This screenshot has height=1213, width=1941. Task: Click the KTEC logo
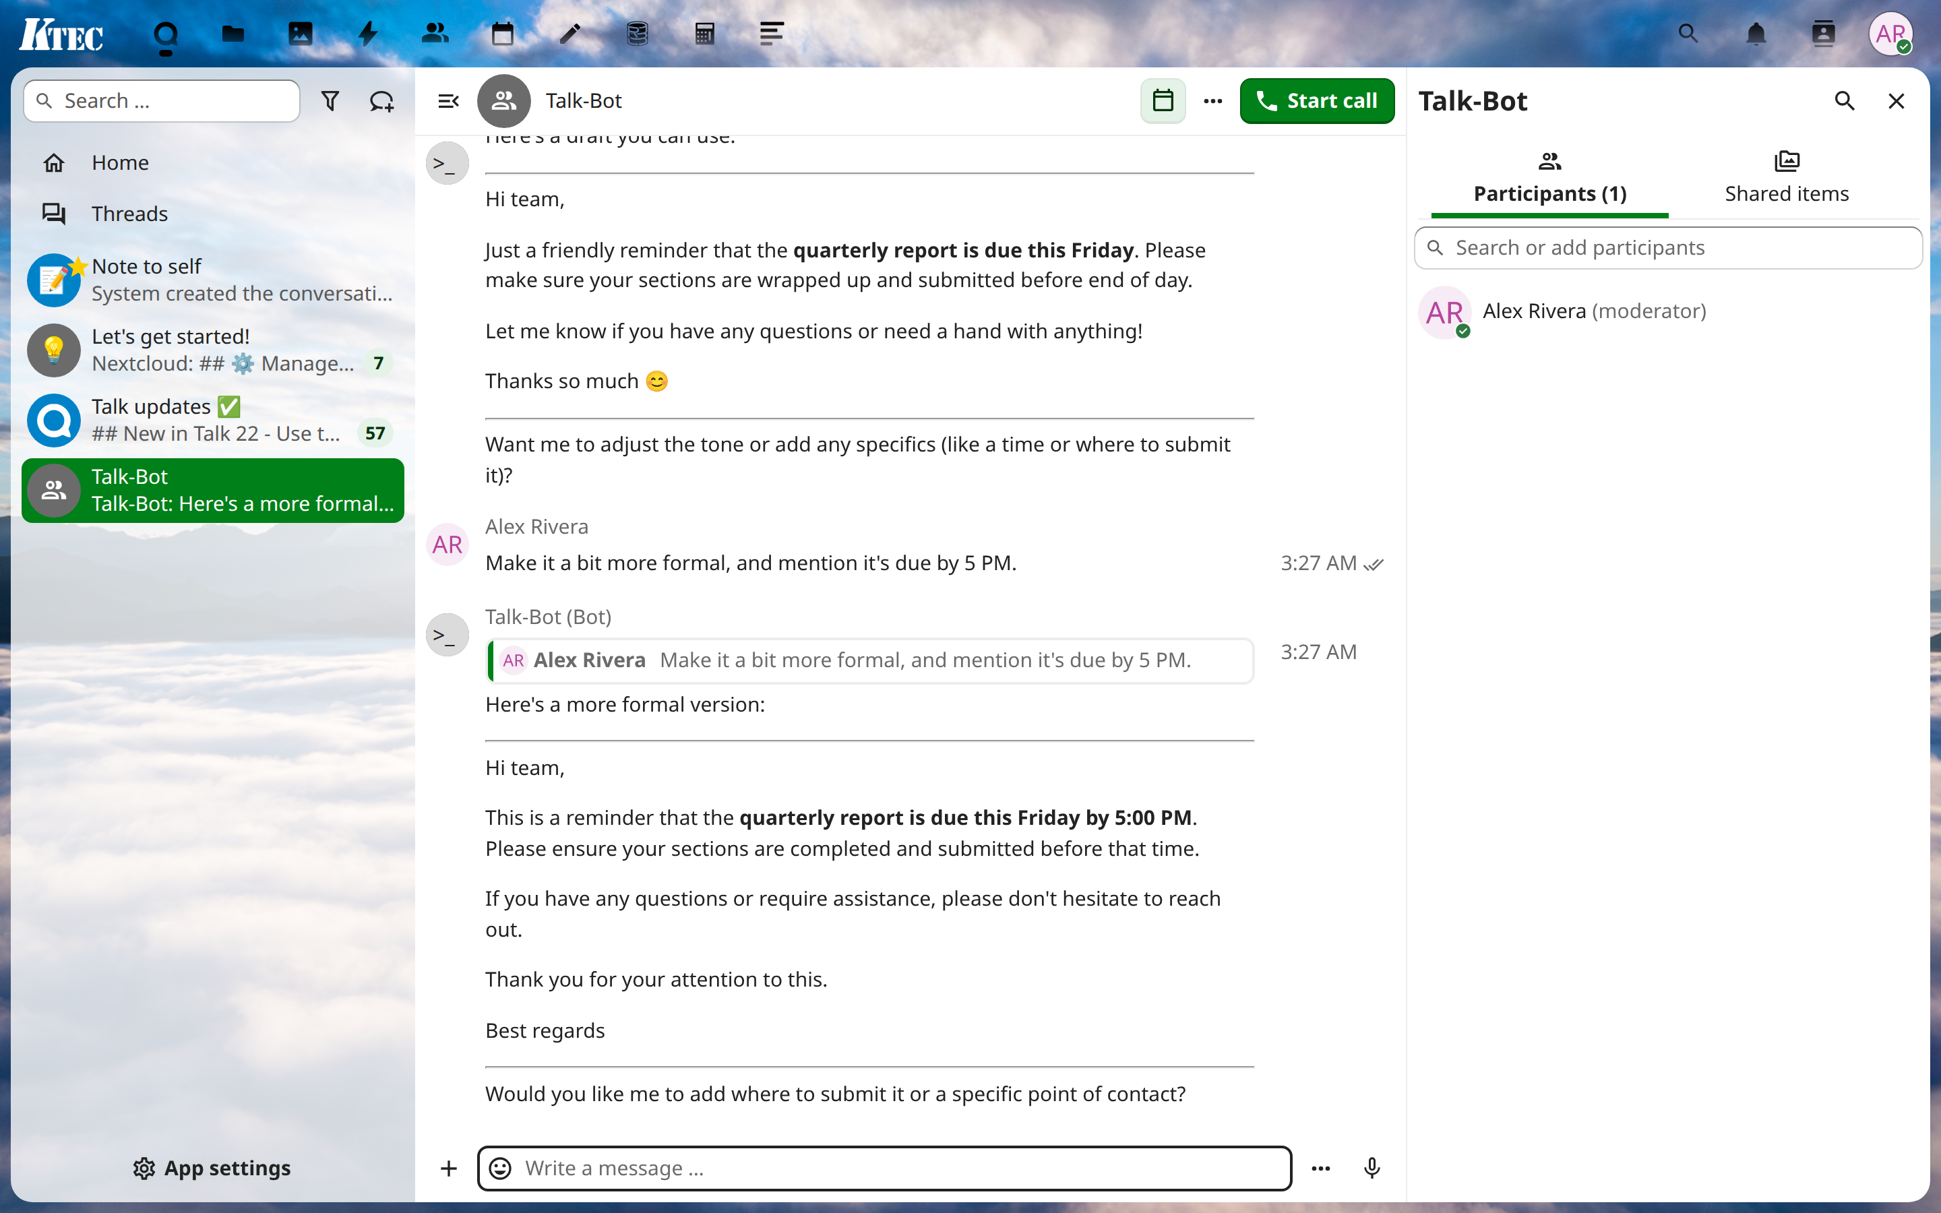[62, 34]
